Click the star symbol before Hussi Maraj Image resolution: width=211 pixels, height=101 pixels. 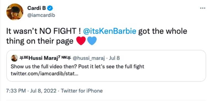tap(22, 58)
